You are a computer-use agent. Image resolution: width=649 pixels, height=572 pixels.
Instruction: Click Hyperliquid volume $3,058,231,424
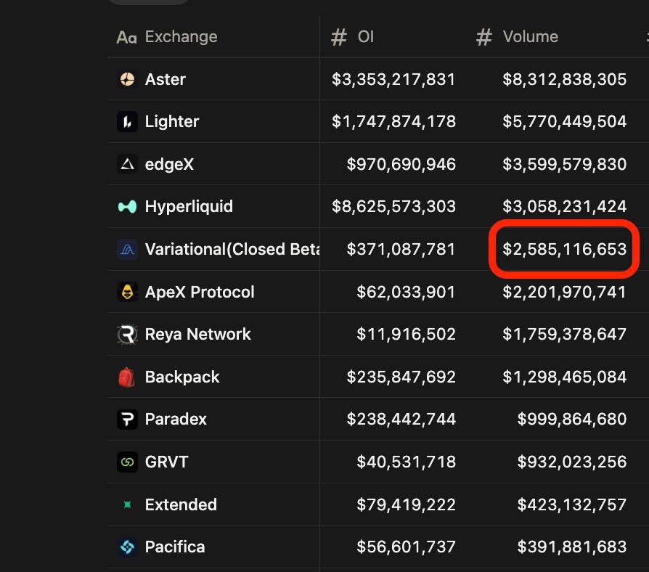564,206
